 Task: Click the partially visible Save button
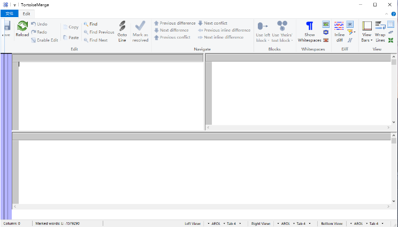pyautogui.click(x=7, y=29)
